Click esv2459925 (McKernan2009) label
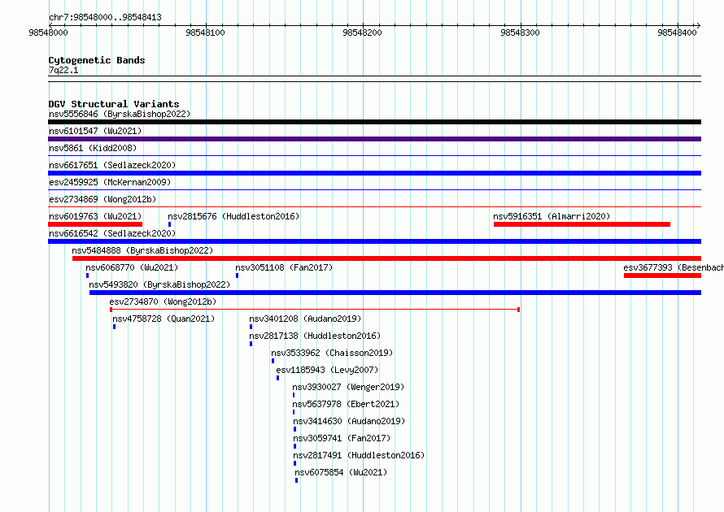Image resolution: width=724 pixels, height=512 pixels. coord(110,182)
